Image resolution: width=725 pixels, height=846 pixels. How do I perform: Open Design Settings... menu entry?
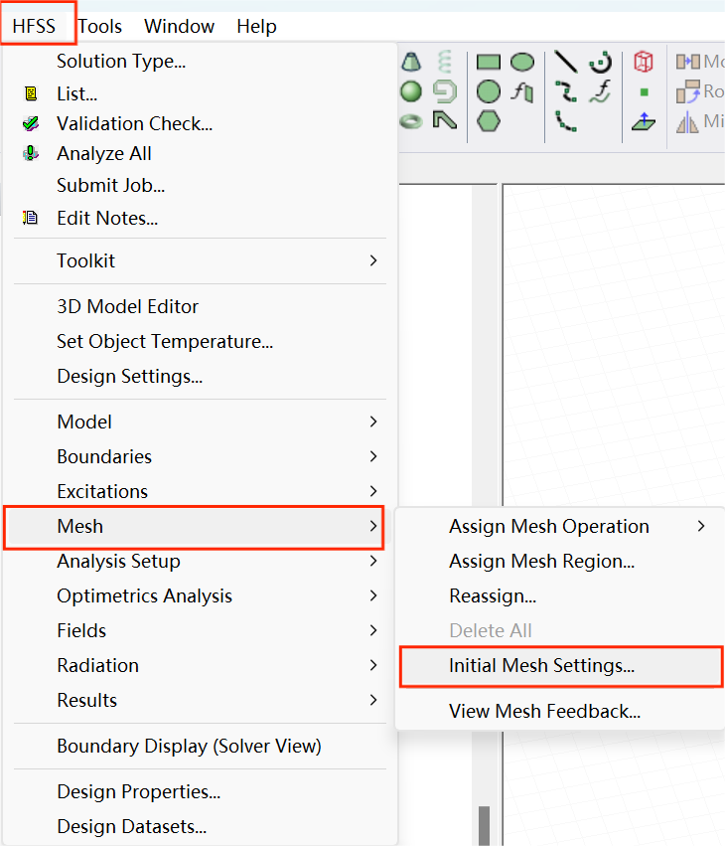tap(130, 376)
